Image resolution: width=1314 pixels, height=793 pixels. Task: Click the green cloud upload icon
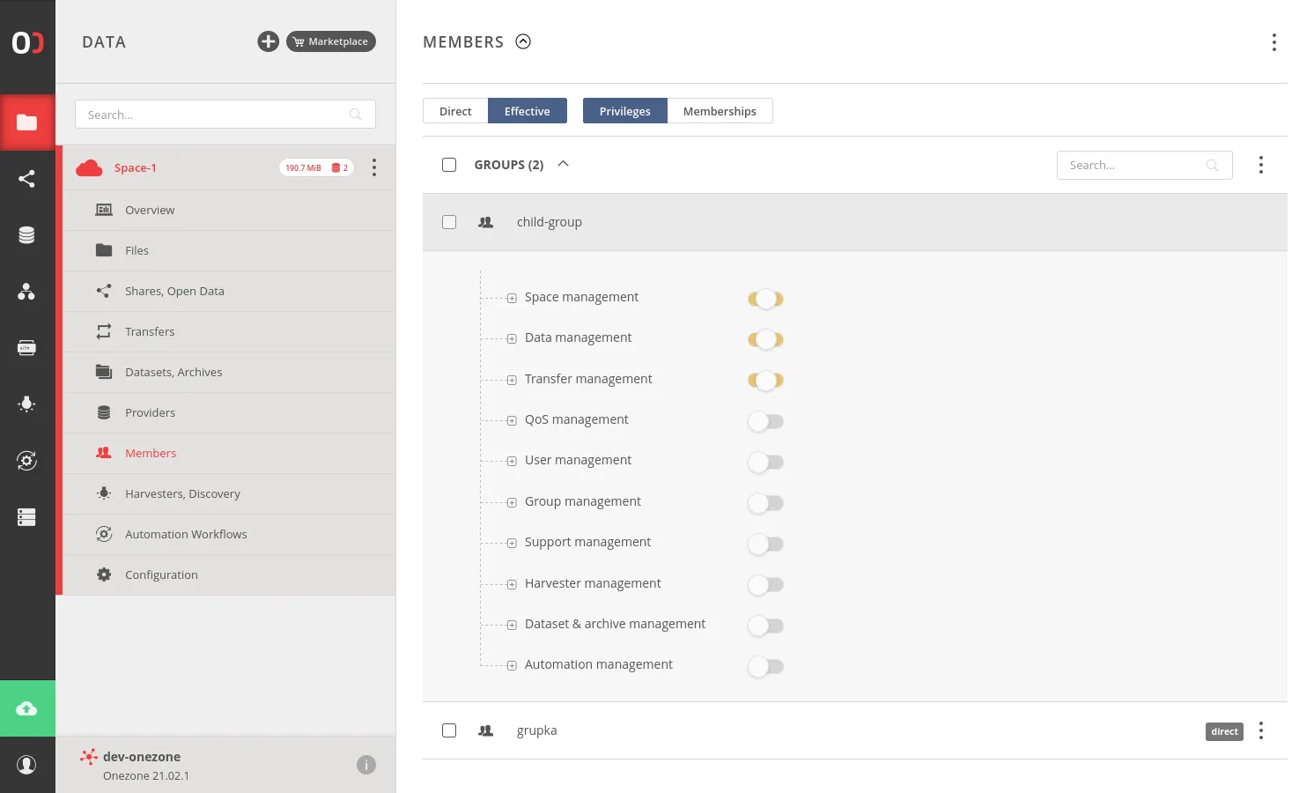pos(26,708)
